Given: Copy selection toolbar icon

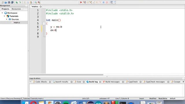Looking at the screenshot, I should (28, 2).
